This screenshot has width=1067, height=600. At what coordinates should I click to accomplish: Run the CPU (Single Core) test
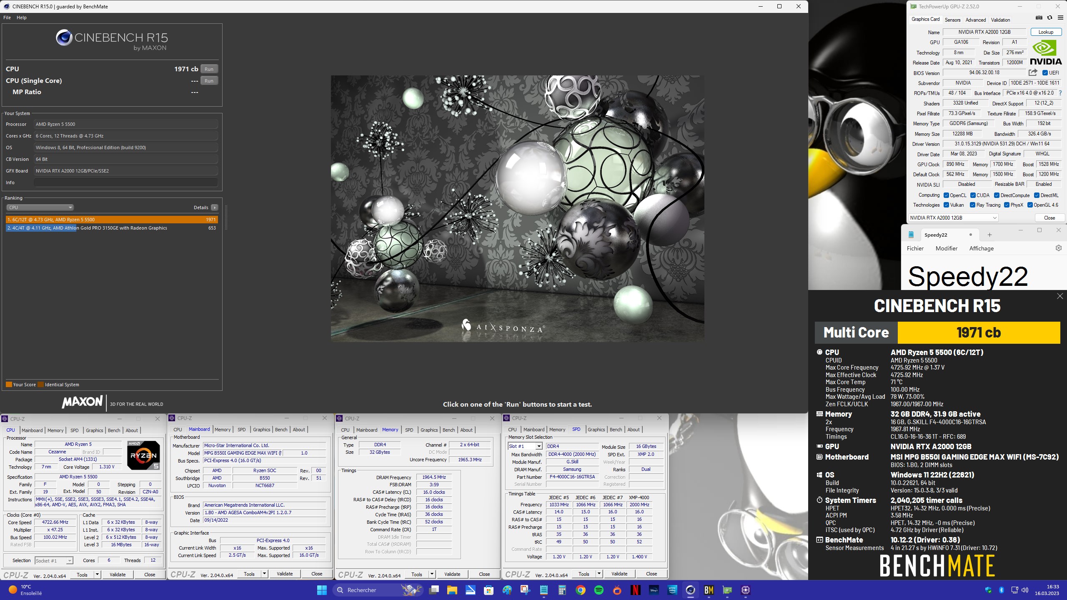[x=209, y=81]
